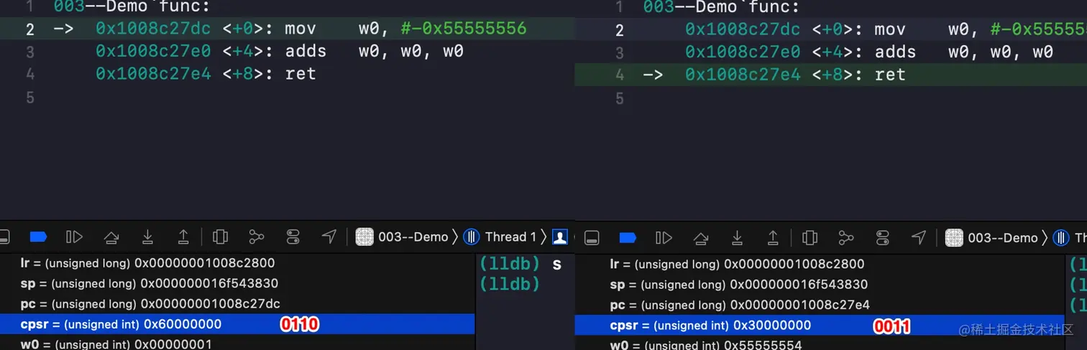Step out button in right debug bar
Screen dimensions: 1087x350
click(773, 237)
